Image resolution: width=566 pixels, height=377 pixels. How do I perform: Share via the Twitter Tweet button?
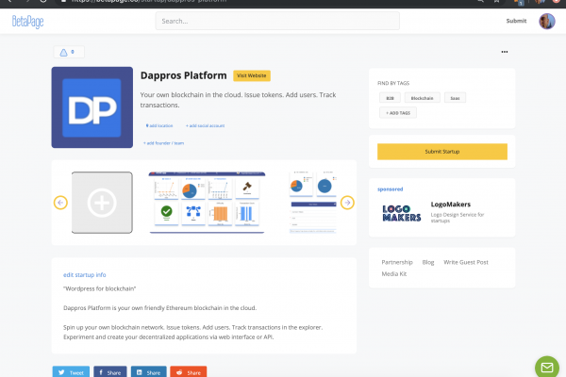point(71,372)
